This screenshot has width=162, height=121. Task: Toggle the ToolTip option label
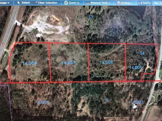(147, 3)
